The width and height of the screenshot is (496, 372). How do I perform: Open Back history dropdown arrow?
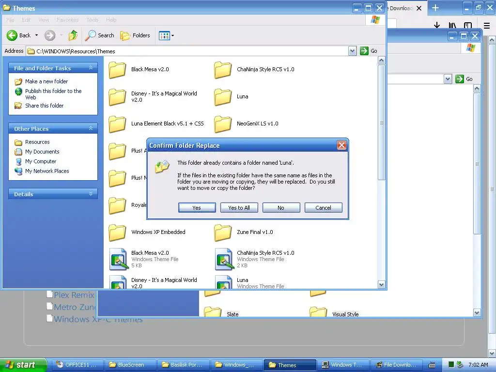(36, 35)
